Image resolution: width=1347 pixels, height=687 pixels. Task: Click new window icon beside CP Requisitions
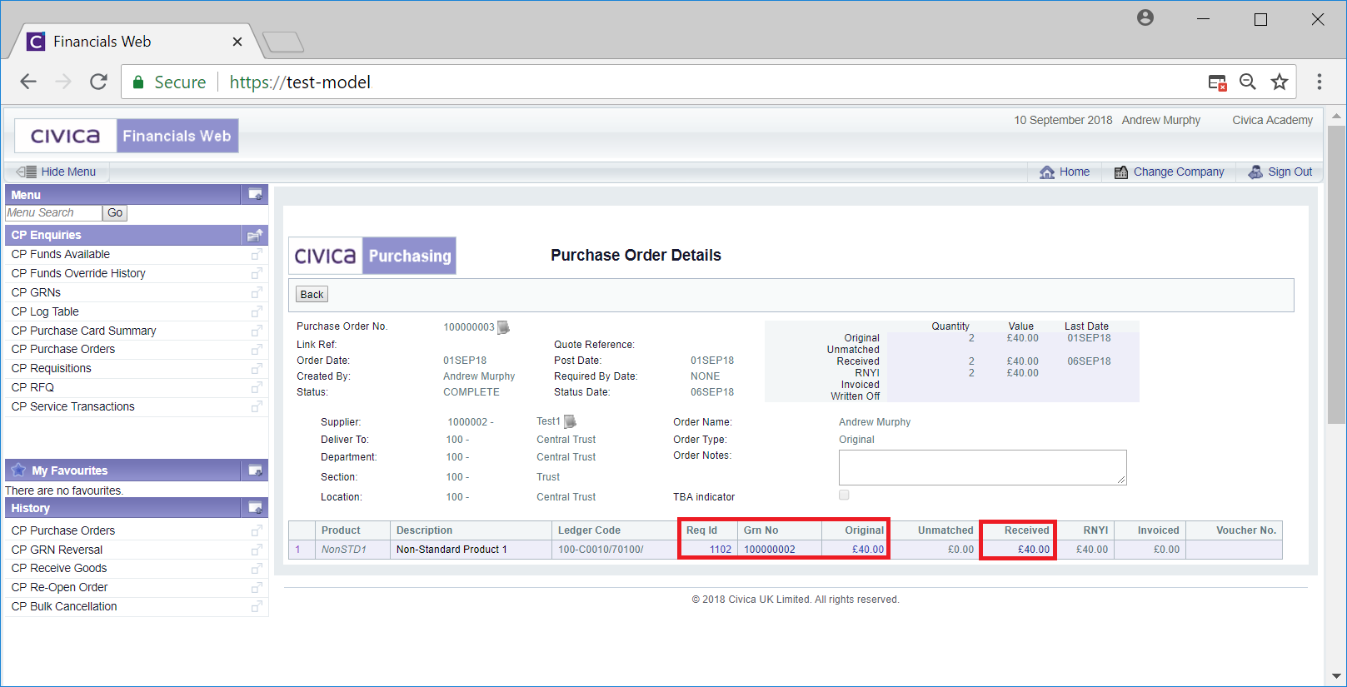point(257,368)
